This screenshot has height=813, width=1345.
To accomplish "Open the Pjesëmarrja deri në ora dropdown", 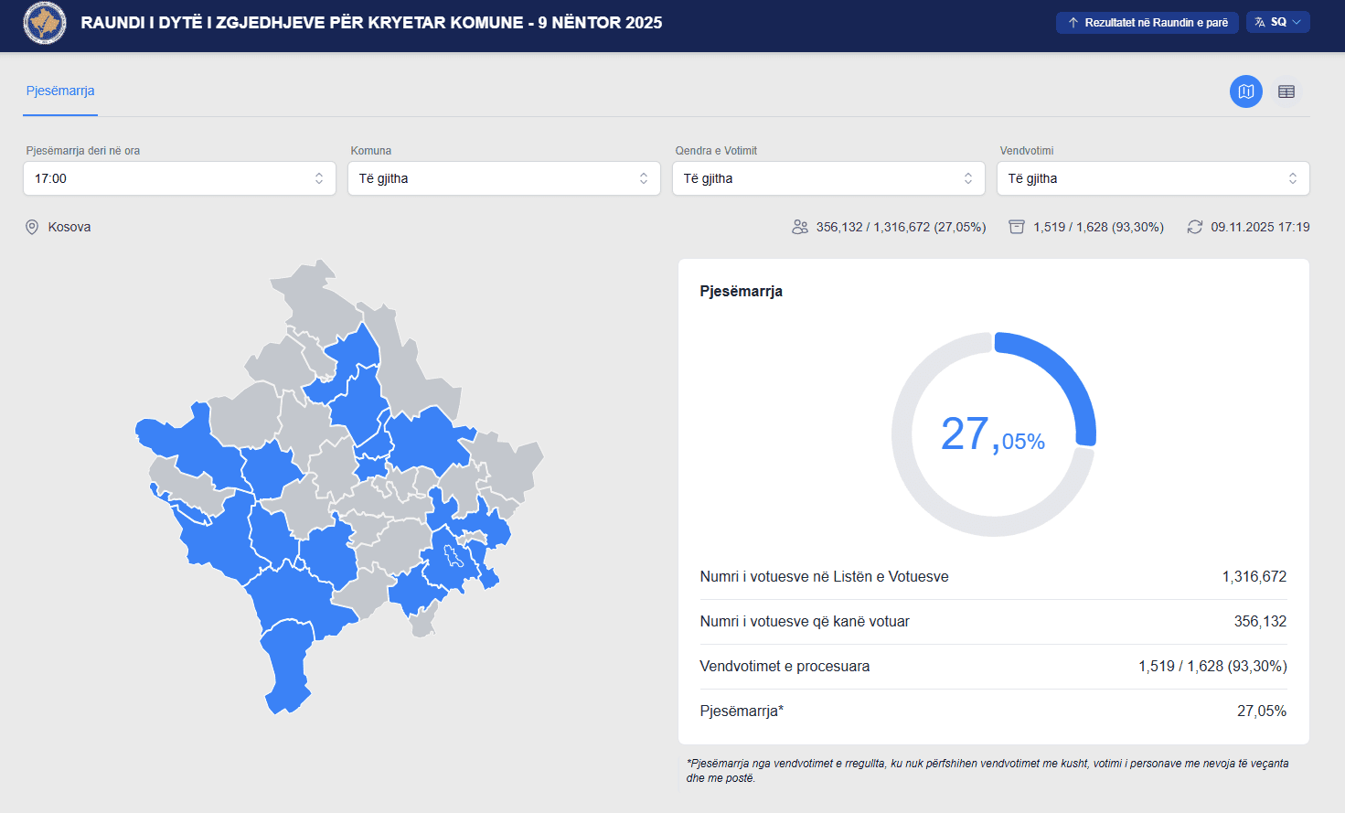I will (179, 178).
